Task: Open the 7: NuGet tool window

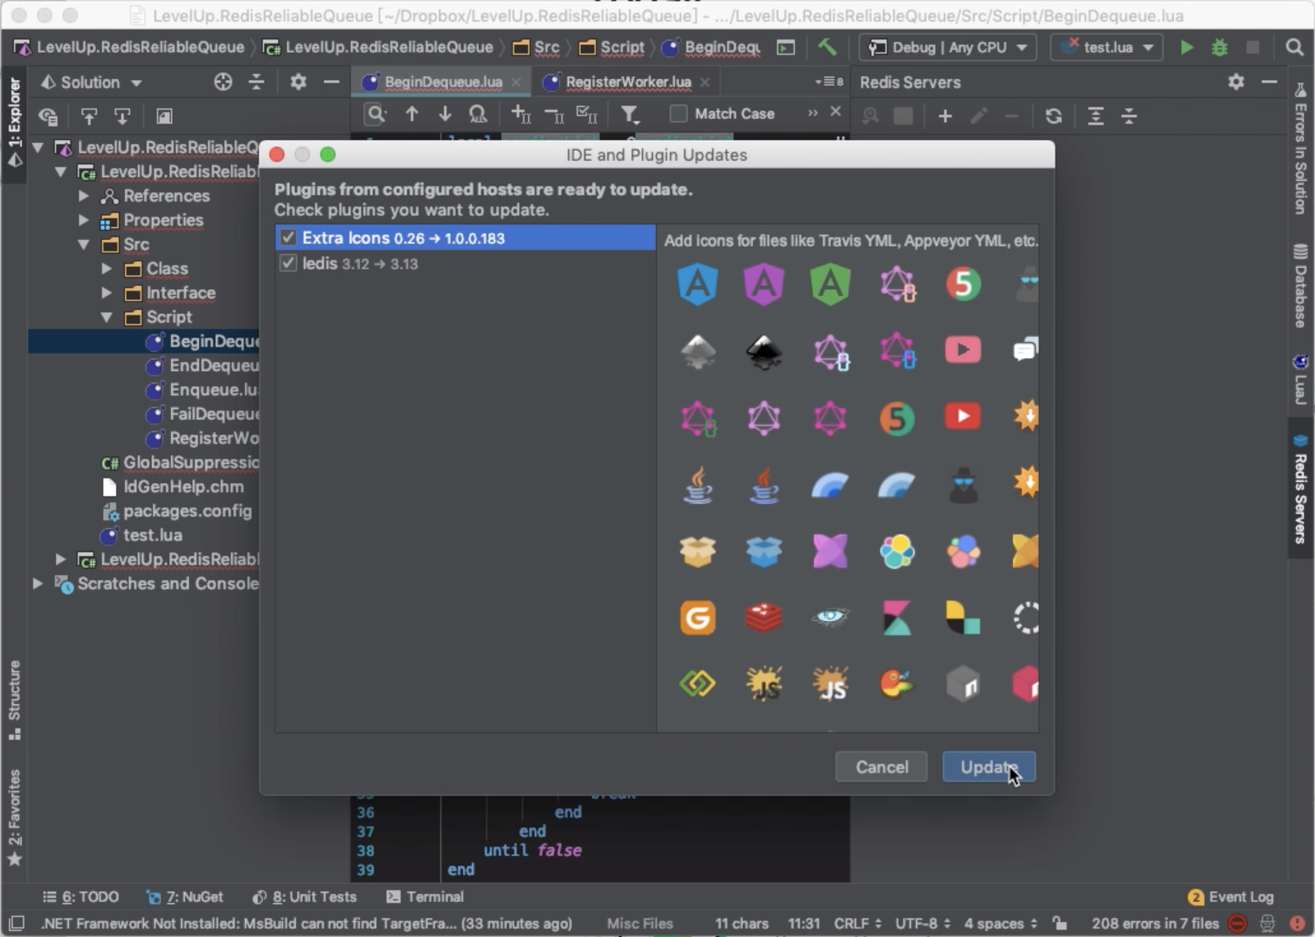Action: click(x=185, y=896)
